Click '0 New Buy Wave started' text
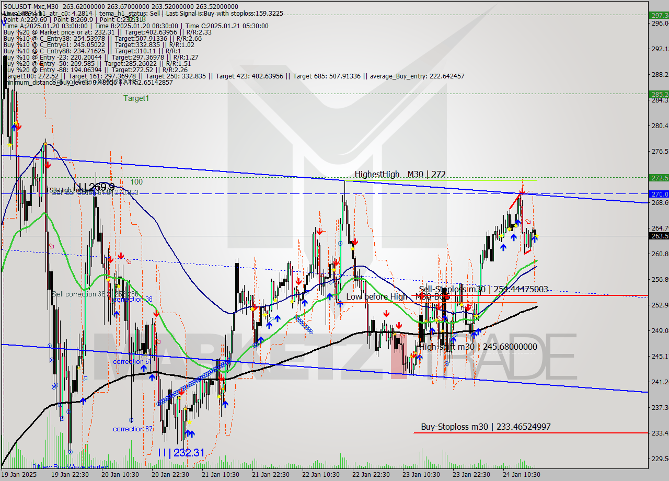The width and height of the screenshot is (669, 481). 71,467
